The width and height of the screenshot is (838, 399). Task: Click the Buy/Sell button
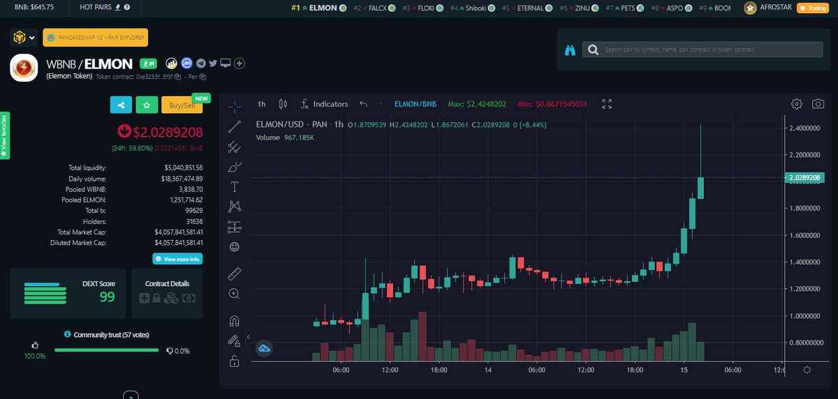tap(182, 105)
